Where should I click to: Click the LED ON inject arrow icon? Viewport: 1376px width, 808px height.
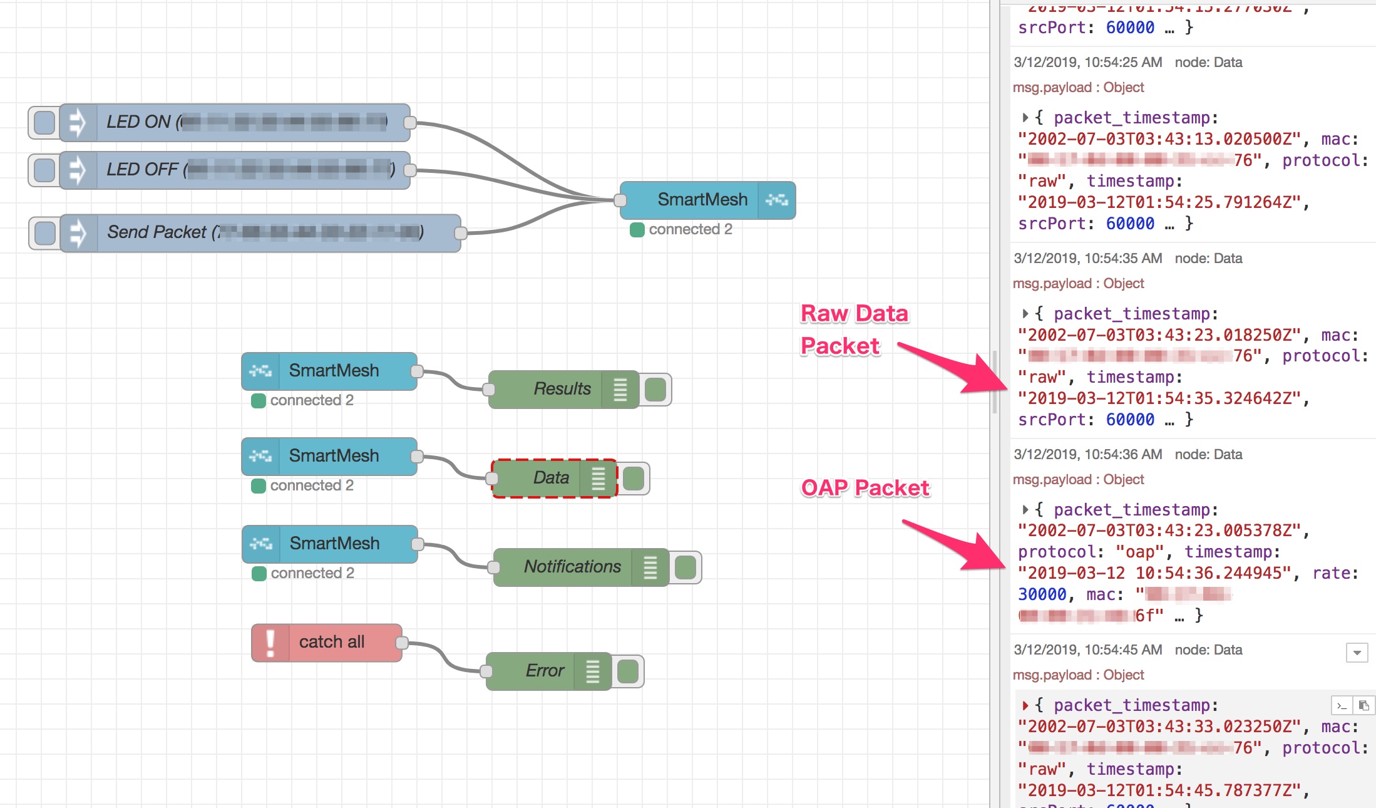78,122
